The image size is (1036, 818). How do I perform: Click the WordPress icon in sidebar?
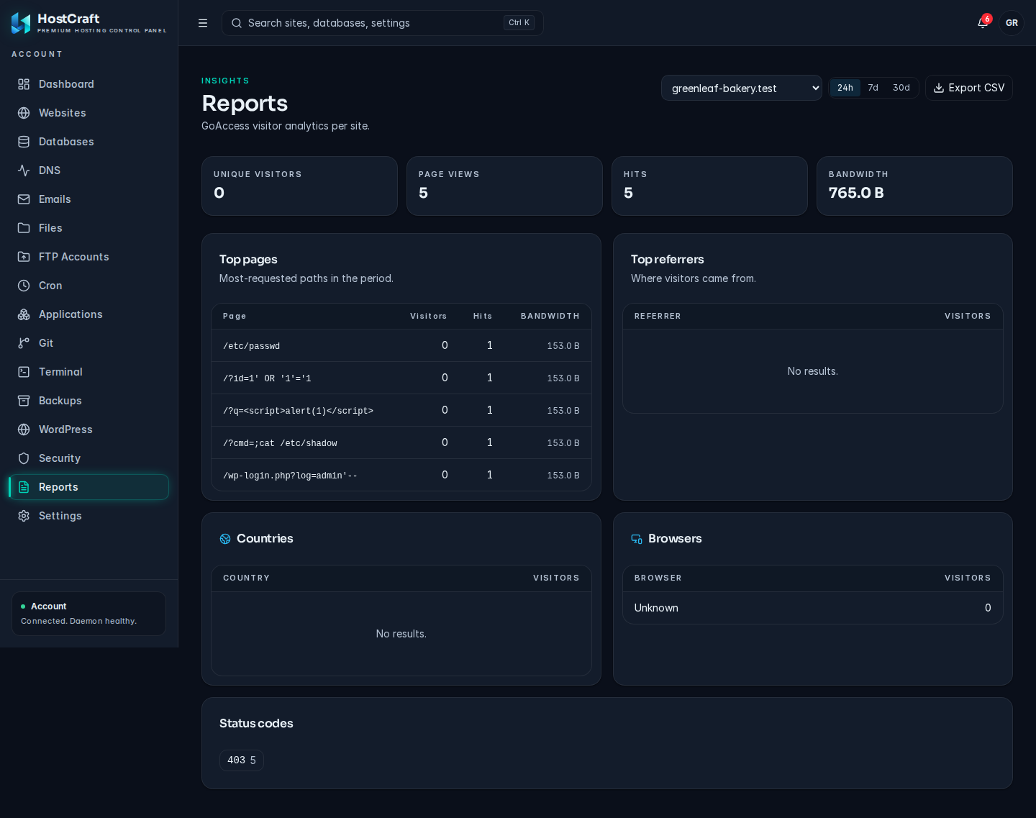[24, 430]
